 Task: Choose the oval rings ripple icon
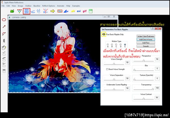(33, 12)
